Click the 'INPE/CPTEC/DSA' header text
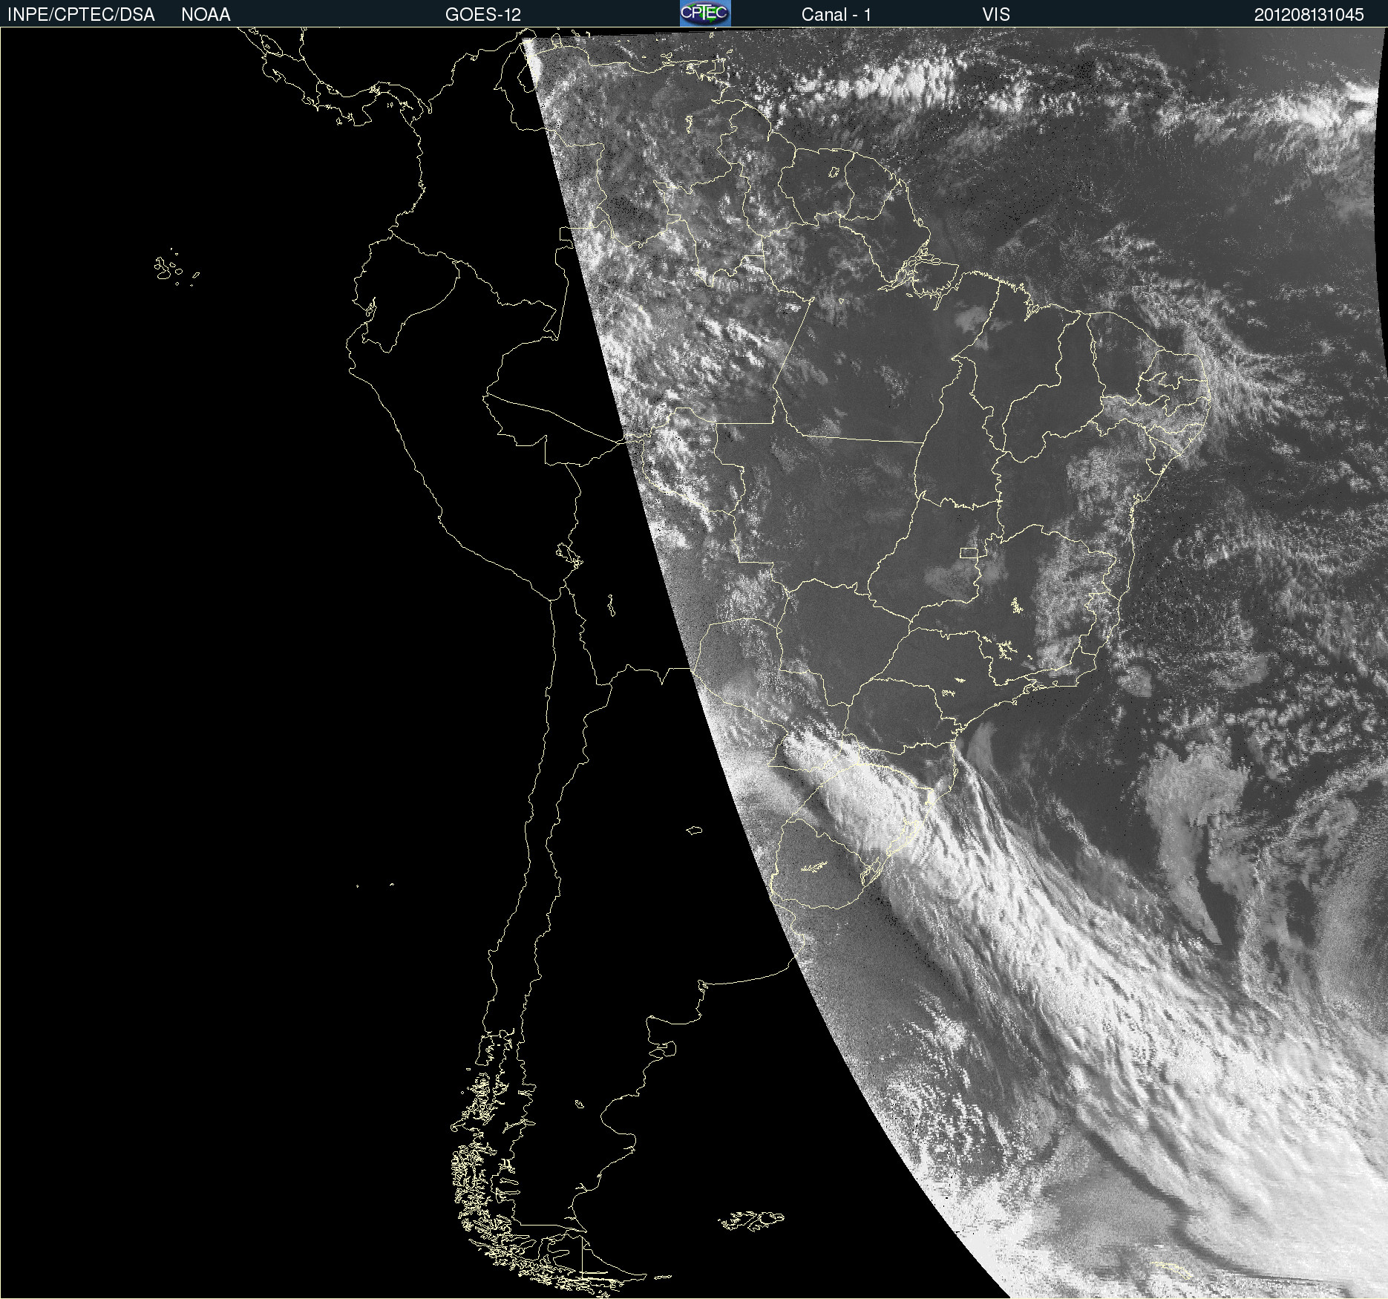Viewport: 1388px width, 1299px height. (x=81, y=15)
